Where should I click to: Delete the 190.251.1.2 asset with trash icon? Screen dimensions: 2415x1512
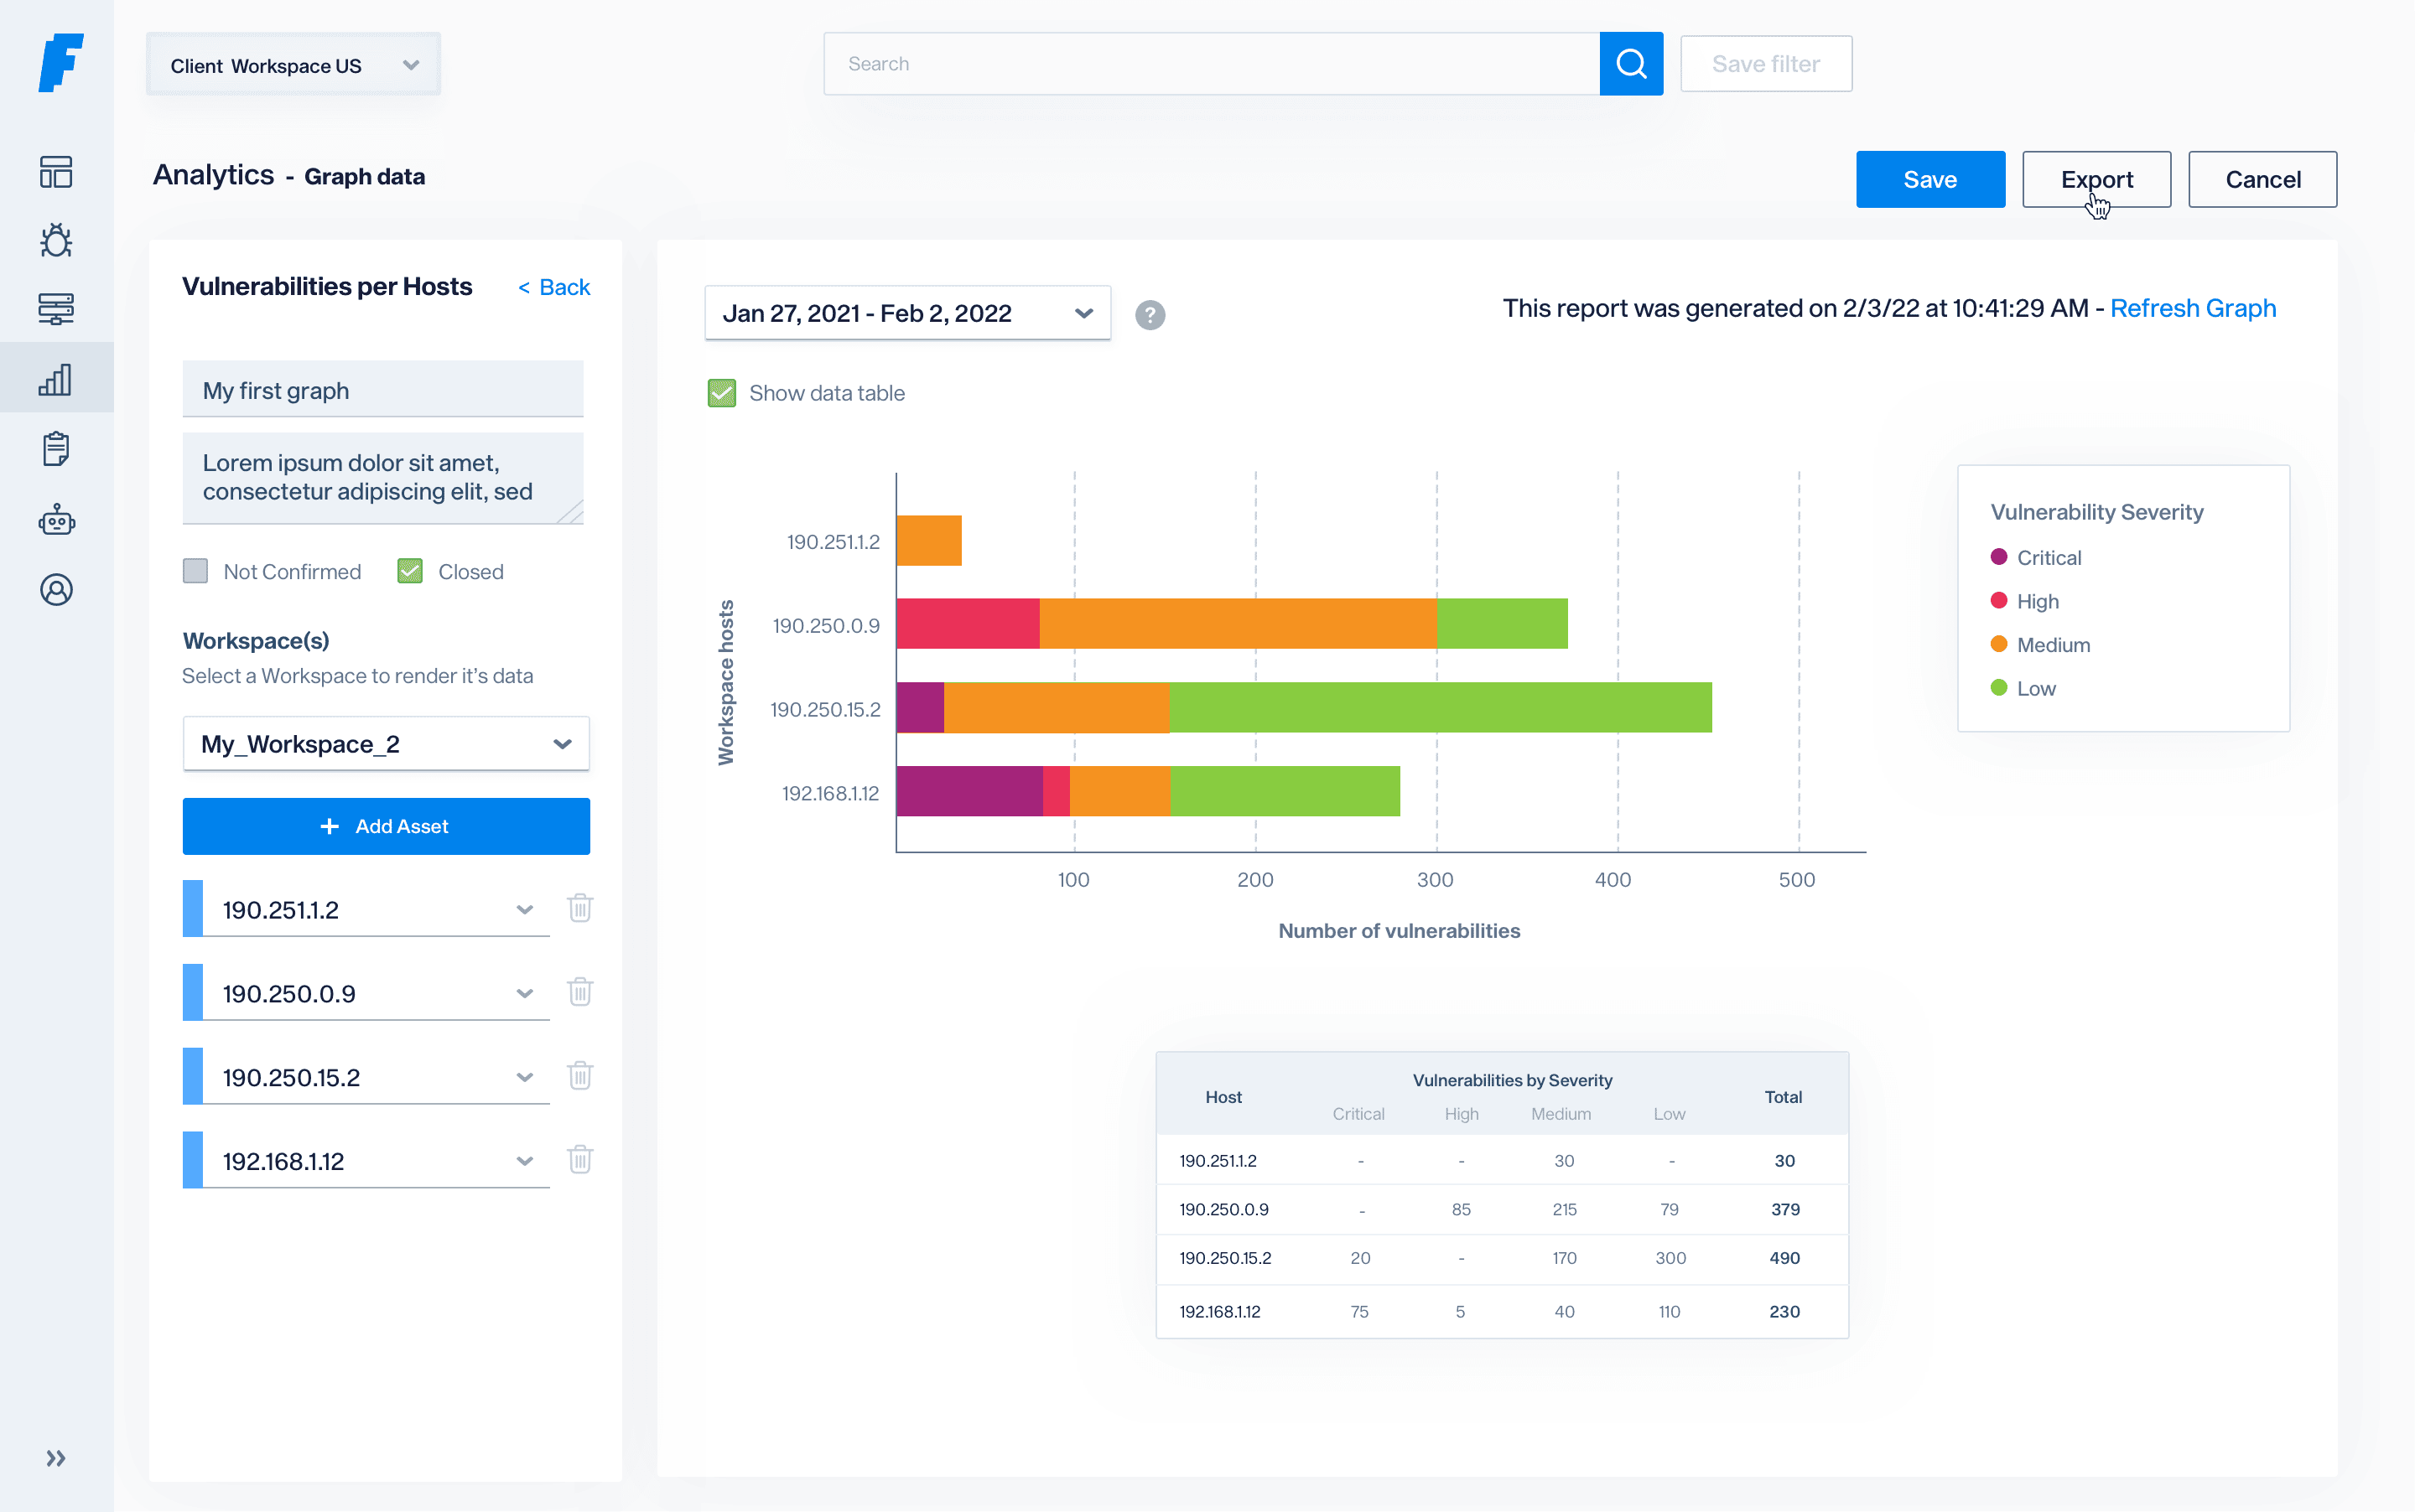click(580, 908)
